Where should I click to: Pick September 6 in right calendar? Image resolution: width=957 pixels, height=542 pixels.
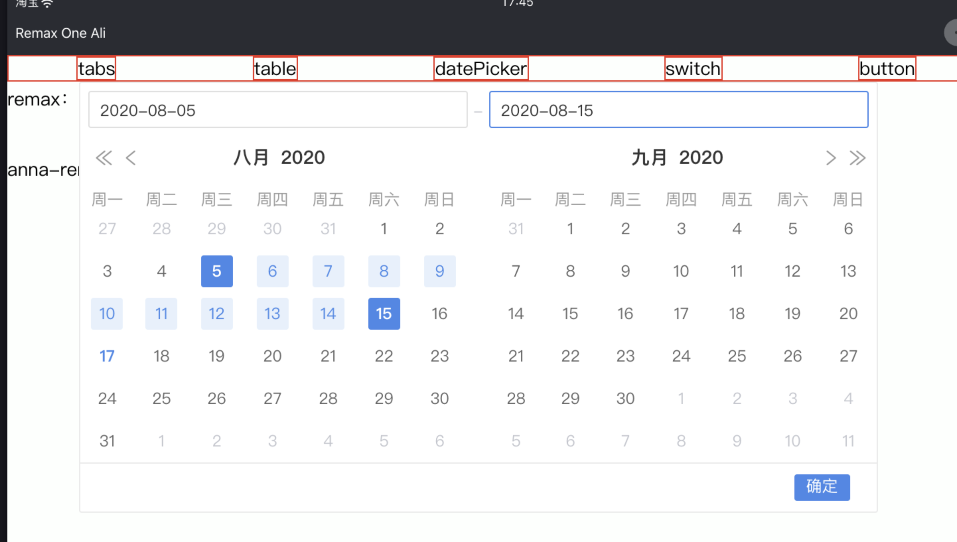(x=848, y=229)
